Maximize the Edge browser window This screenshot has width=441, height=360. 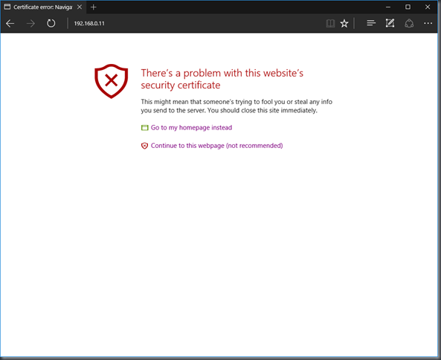[408, 7]
